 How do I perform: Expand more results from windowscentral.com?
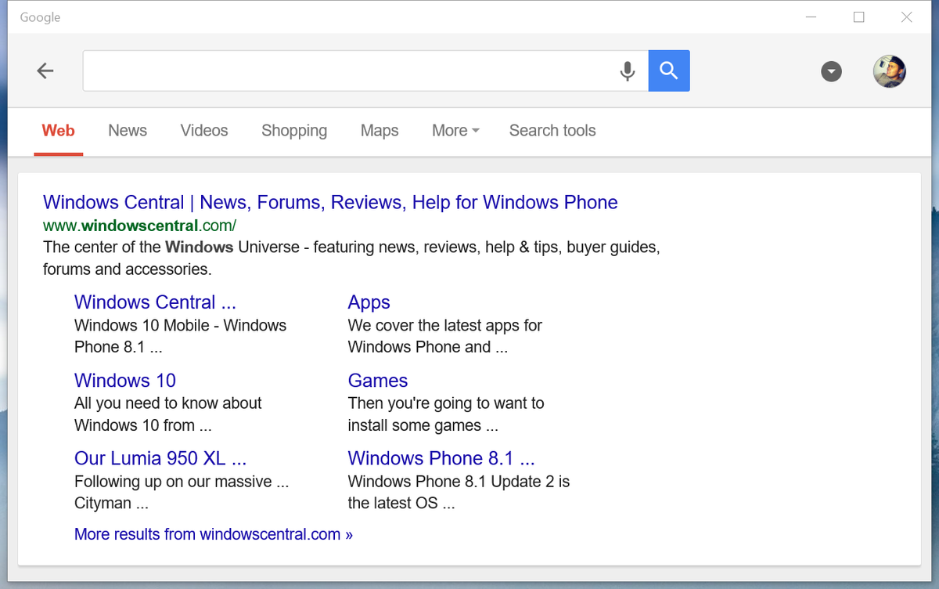213,533
